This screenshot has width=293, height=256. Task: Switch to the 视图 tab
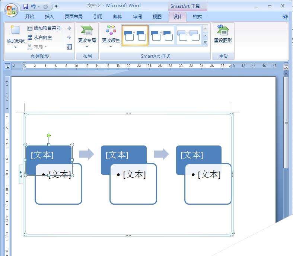pyautogui.click(x=157, y=17)
